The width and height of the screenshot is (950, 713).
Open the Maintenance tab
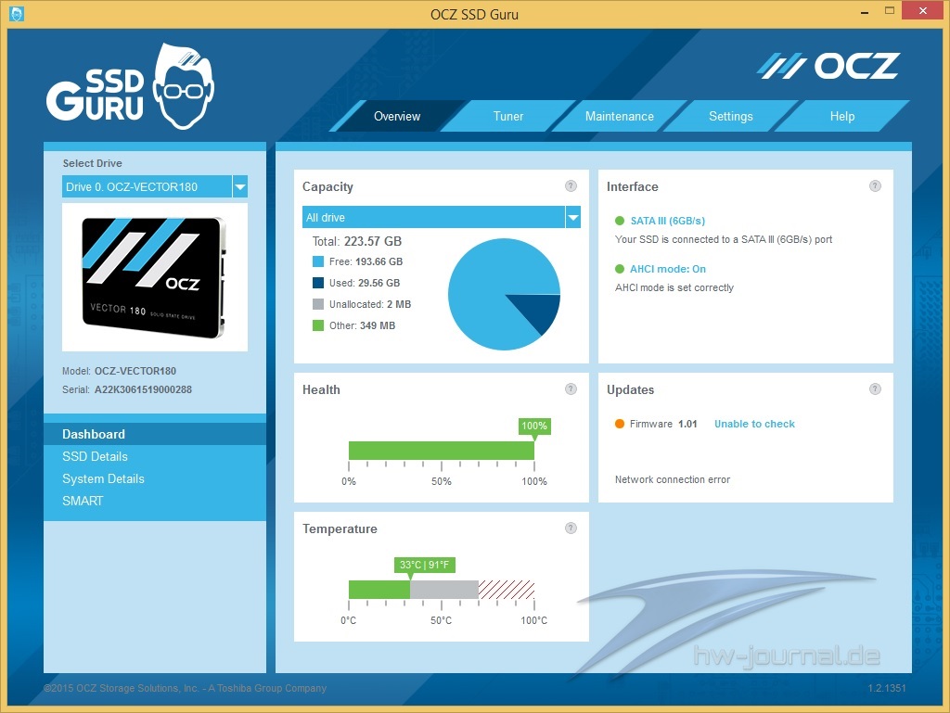619,117
